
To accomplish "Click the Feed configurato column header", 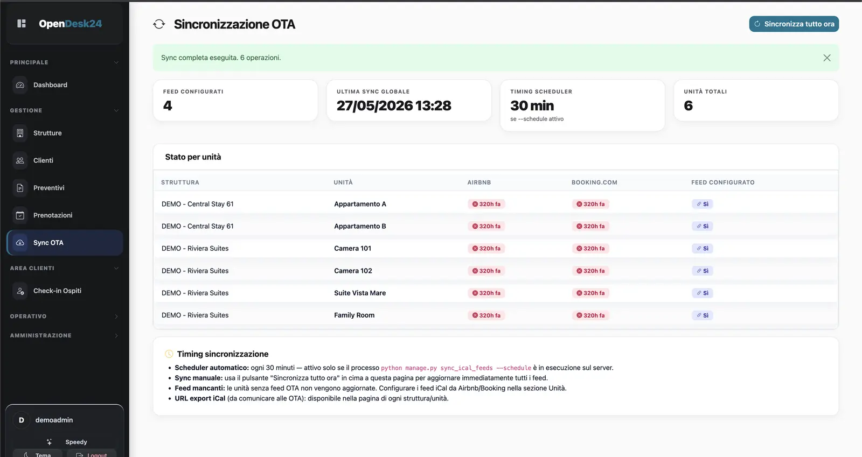I will (x=722, y=182).
